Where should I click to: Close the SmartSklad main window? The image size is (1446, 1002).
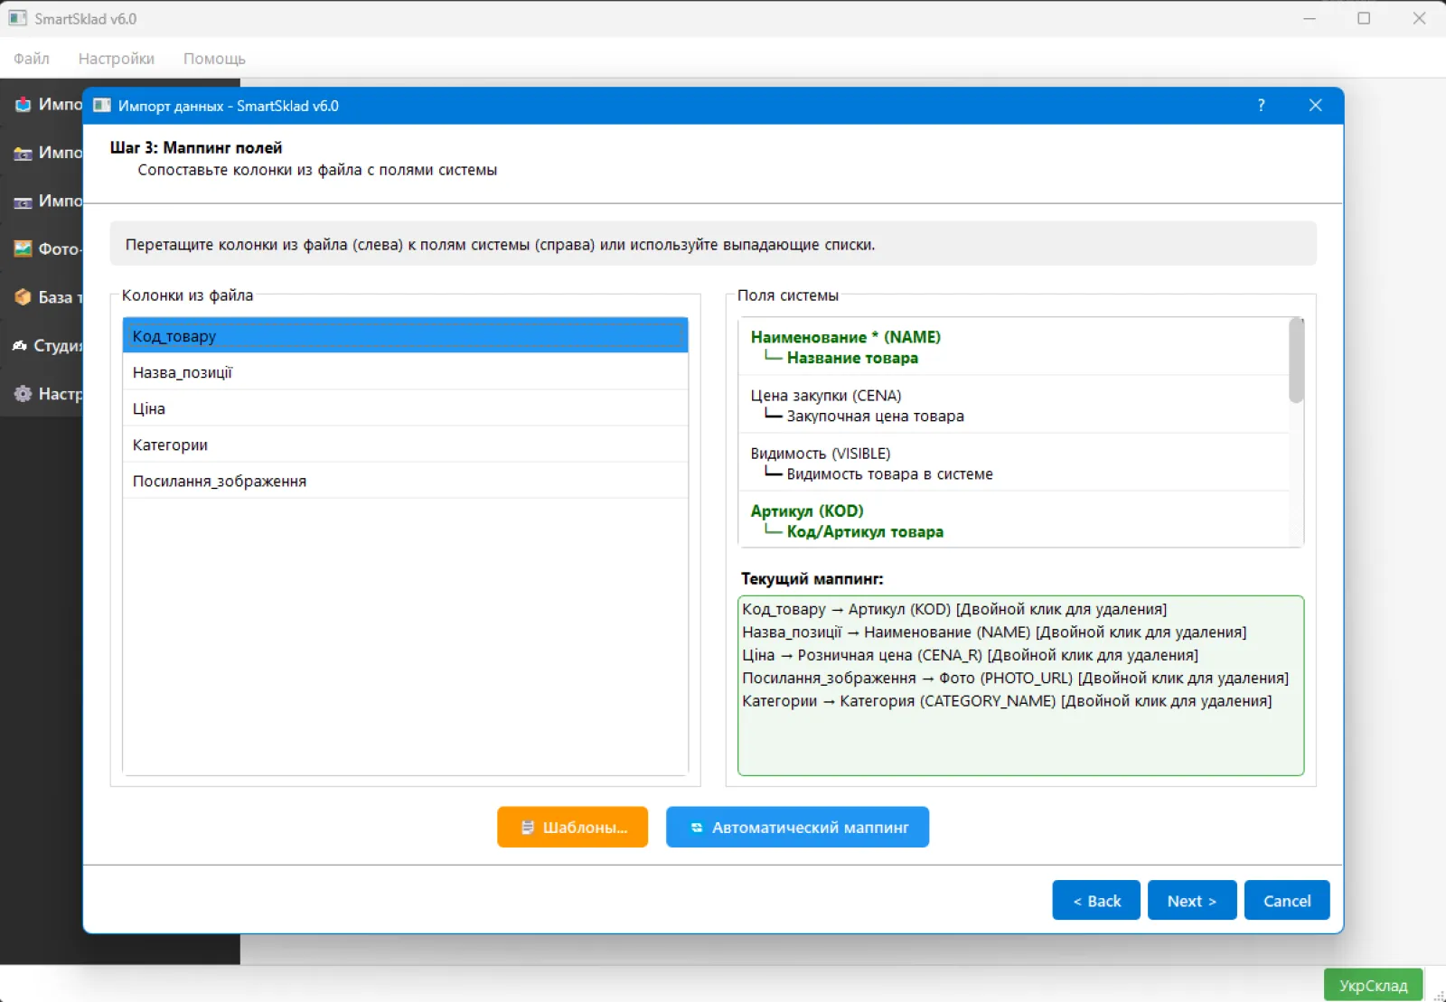point(1419,18)
